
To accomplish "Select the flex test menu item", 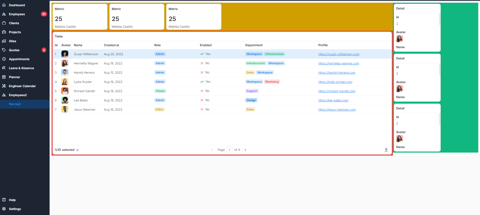I will click(x=15, y=104).
